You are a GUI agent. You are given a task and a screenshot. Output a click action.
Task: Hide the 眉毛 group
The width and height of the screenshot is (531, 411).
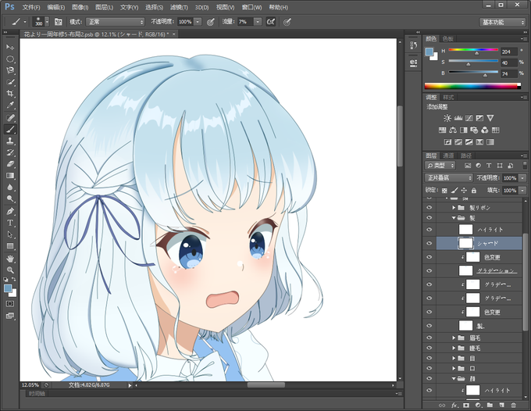pos(429,338)
